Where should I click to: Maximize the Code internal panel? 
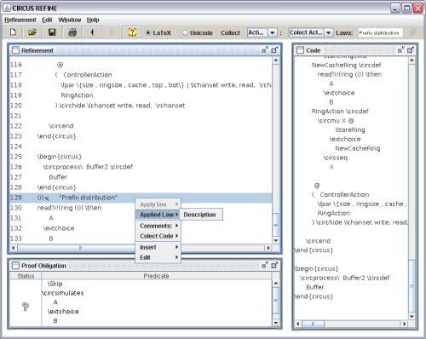pyautogui.click(x=410, y=50)
